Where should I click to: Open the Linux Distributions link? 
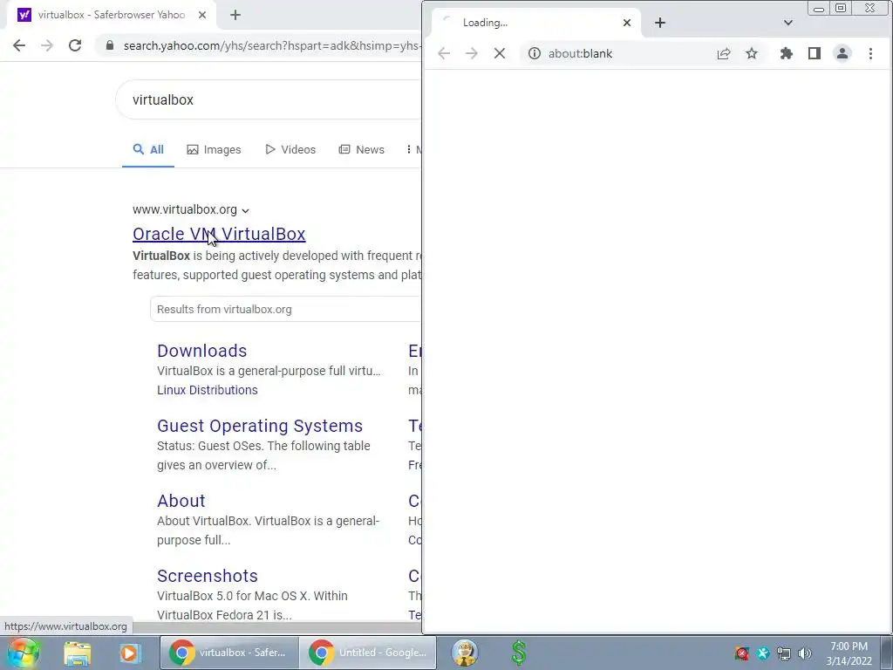[208, 390]
